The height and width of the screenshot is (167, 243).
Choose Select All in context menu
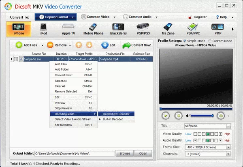point(73,81)
